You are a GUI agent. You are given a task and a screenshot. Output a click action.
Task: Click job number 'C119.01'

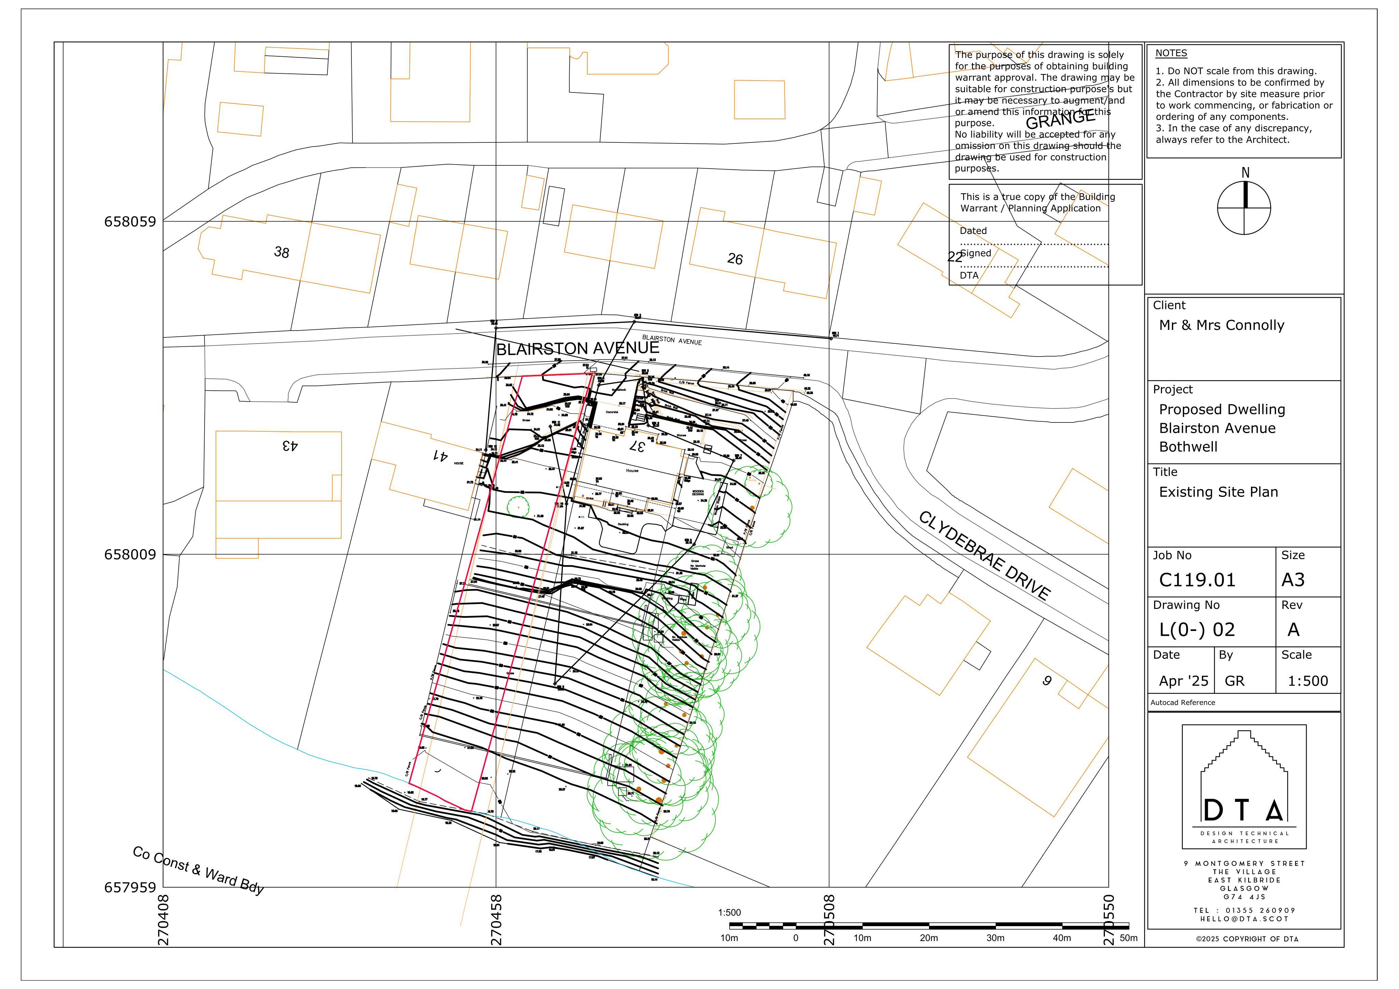pyautogui.click(x=1197, y=580)
